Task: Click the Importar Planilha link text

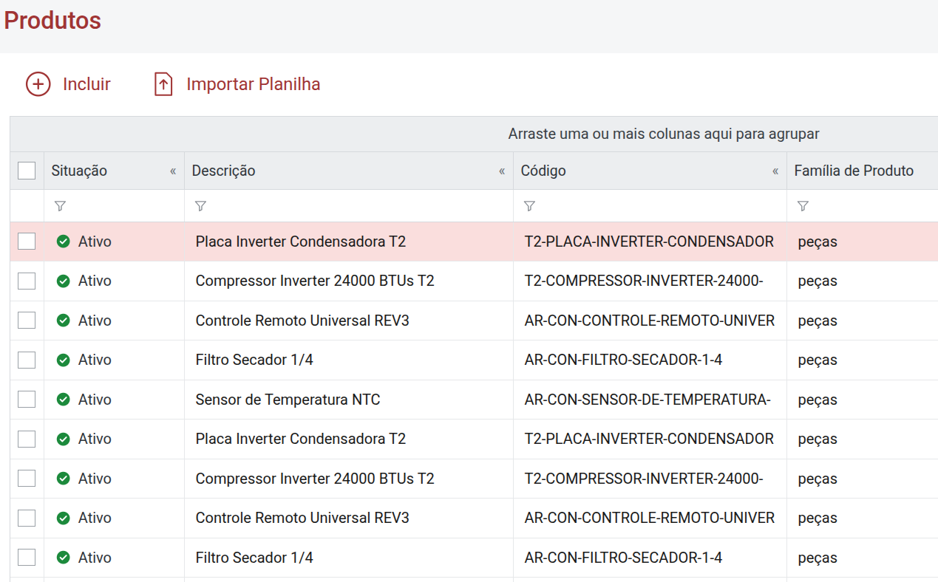Action: coord(254,84)
